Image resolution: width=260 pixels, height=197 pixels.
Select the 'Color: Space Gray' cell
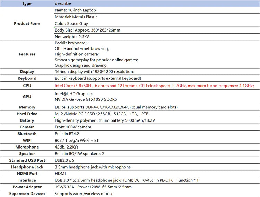tap(72, 24)
